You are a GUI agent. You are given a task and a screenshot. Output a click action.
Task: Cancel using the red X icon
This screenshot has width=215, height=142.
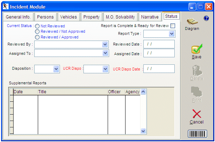click(x=197, y=114)
